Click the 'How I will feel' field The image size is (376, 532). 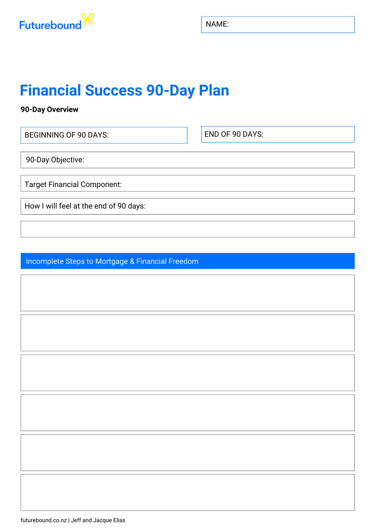click(187, 206)
